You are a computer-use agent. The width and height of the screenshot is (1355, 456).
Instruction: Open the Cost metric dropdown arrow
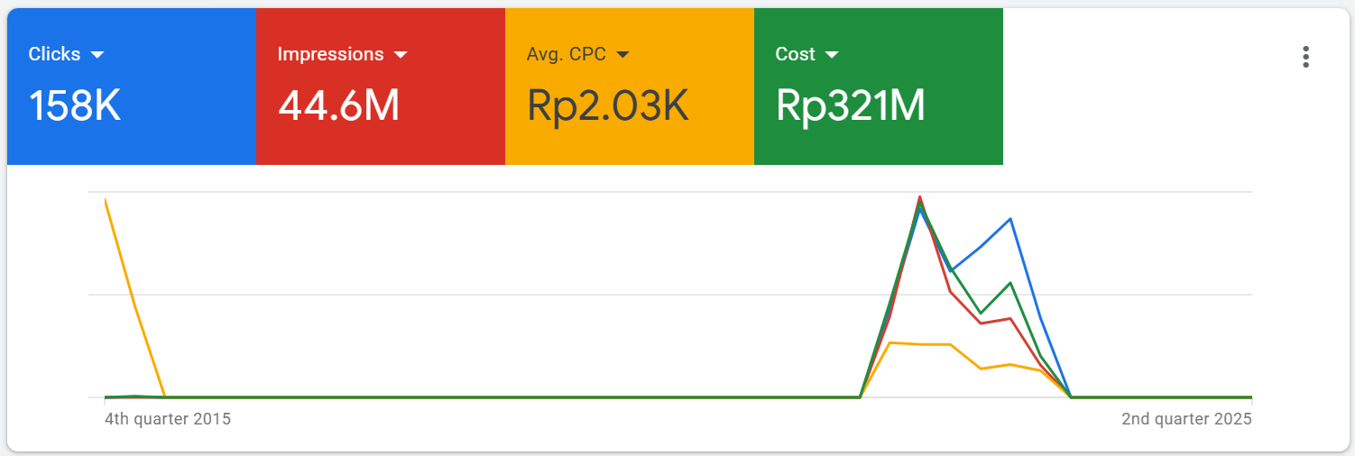(x=832, y=55)
